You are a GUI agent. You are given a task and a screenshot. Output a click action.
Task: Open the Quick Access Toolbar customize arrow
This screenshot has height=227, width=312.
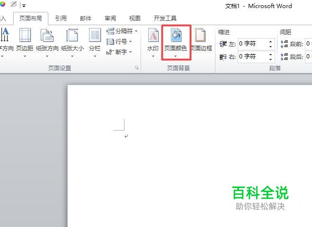(x=24, y=6)
